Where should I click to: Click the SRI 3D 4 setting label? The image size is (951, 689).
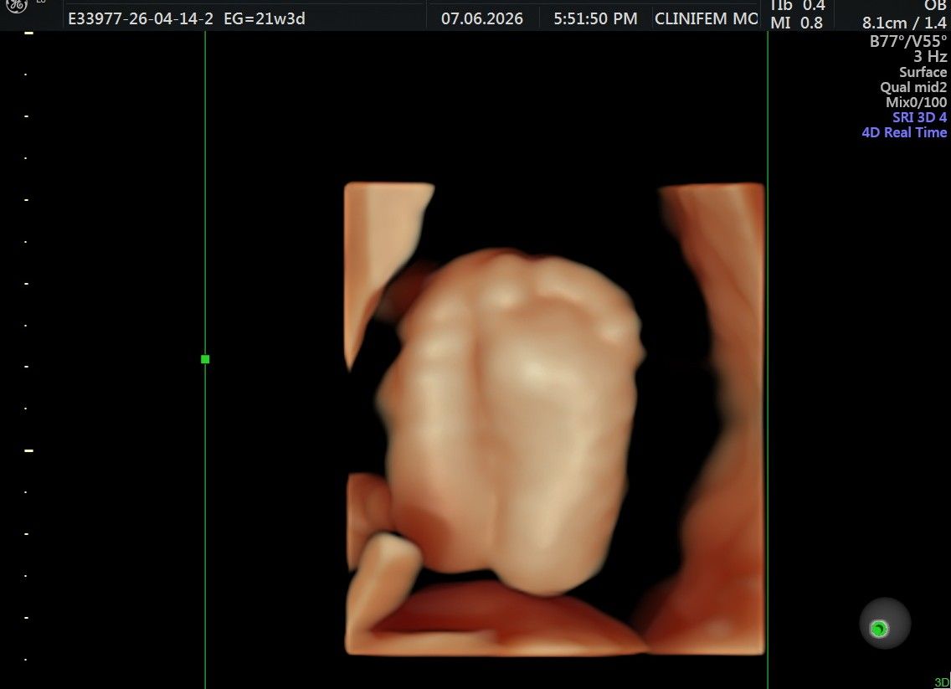click(x=919, y=117)
